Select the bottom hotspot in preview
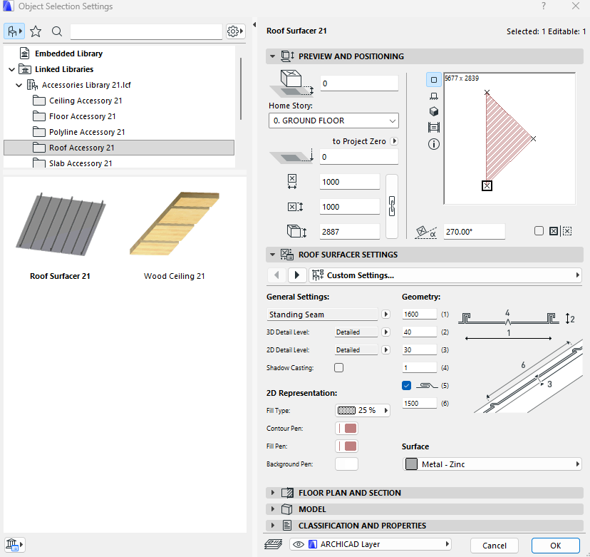Viewport: 590px width, 557px height. click(487, 185)
